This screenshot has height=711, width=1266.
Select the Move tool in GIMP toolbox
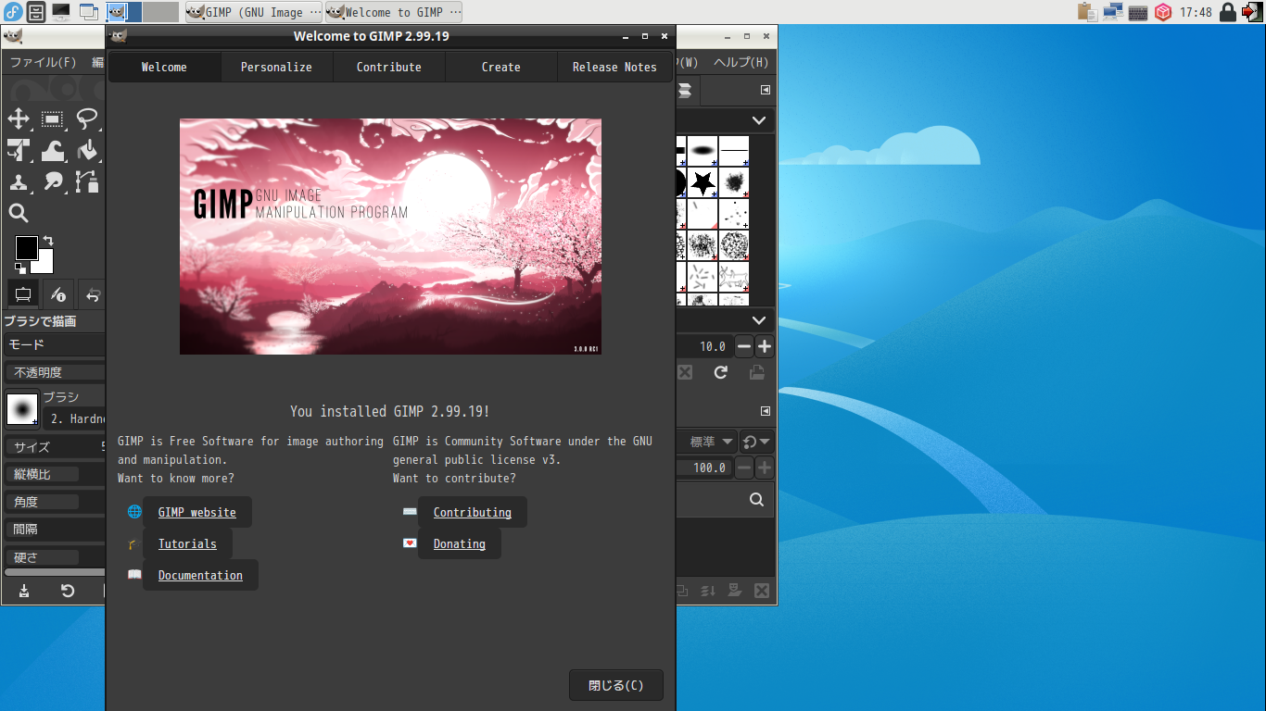pyautogui.click(x=19, y=119)
